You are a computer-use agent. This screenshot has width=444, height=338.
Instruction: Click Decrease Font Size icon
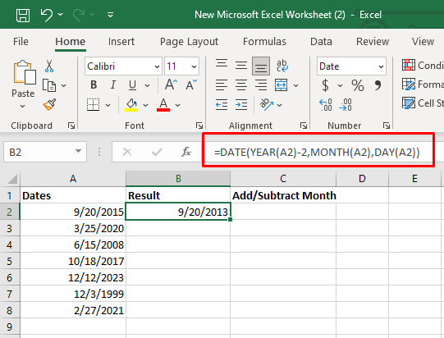click(x=191, y=84)
